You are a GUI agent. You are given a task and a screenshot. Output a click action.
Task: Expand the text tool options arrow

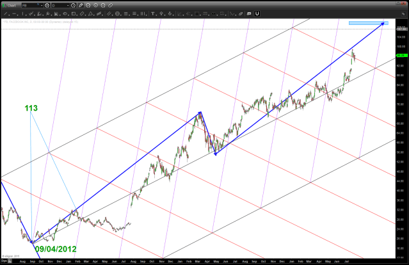[157, 15]
